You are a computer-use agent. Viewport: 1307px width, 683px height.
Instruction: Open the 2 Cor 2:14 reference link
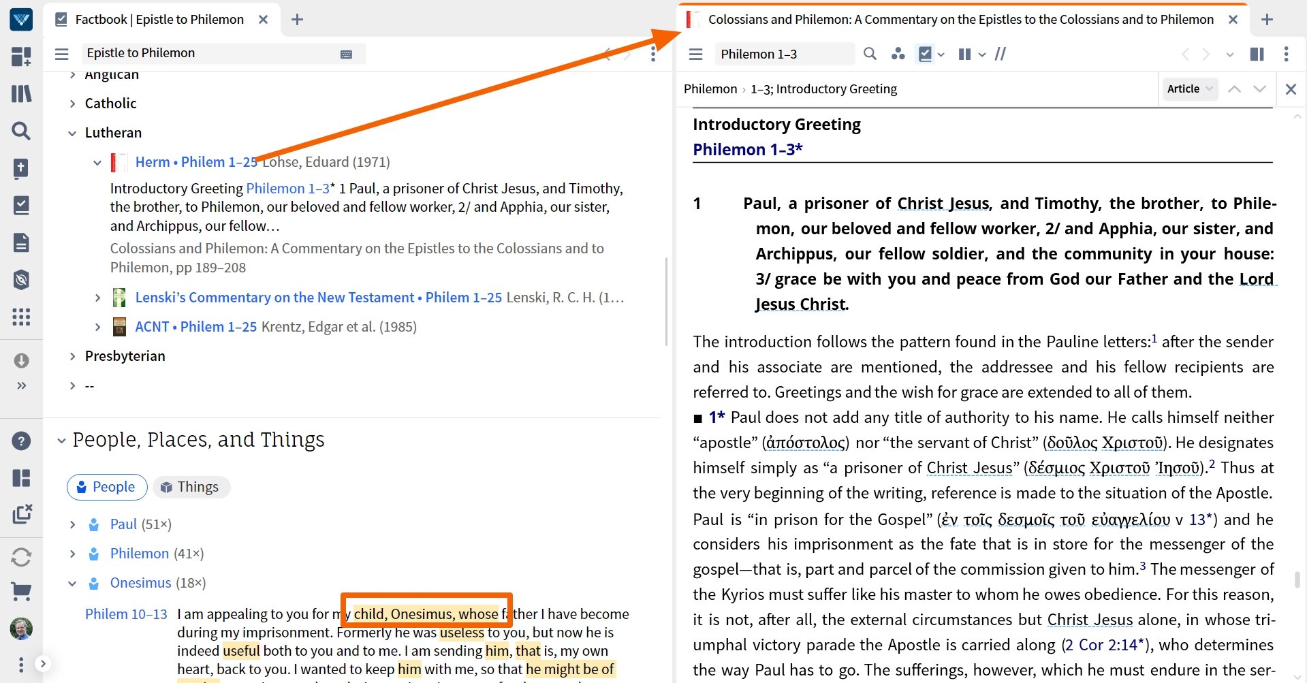click(1105, 645)
